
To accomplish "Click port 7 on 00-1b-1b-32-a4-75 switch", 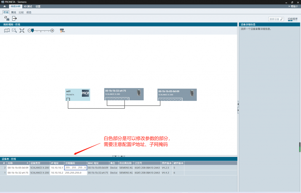I will (124, 99).
